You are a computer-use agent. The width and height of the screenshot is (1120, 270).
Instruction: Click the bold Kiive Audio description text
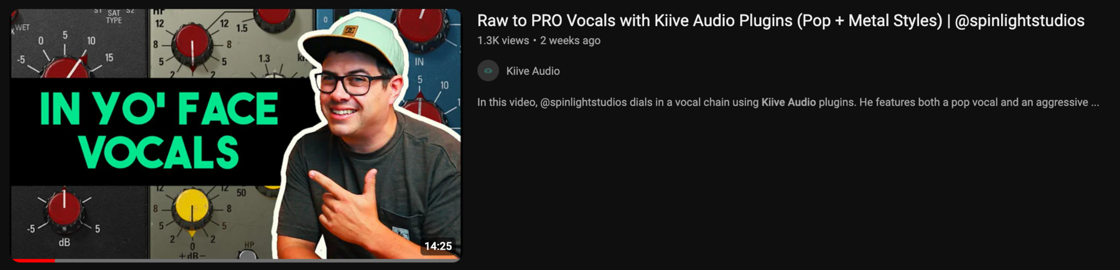pos(788,102)
